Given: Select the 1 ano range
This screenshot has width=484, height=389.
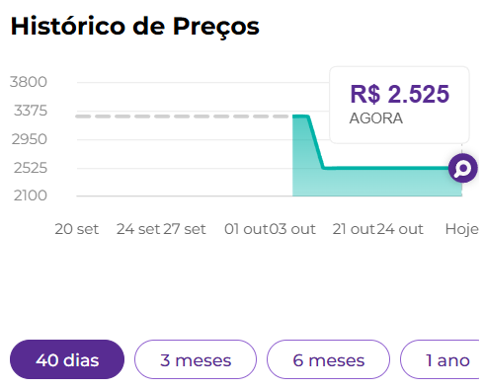Looking at the screenshot, I should [442, 359].
